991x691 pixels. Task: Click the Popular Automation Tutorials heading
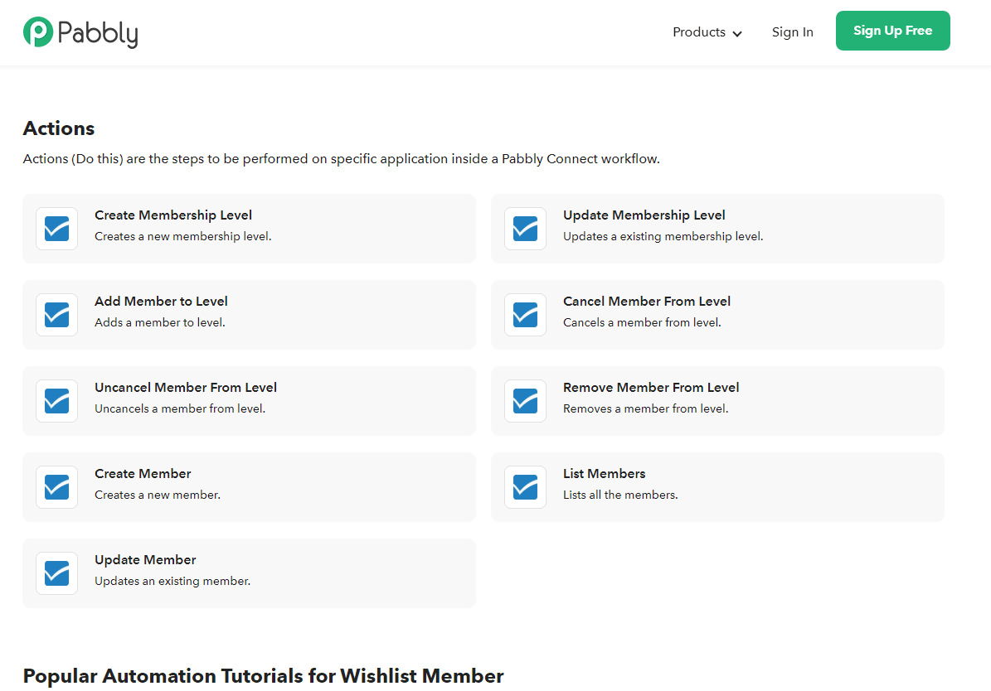264,676
